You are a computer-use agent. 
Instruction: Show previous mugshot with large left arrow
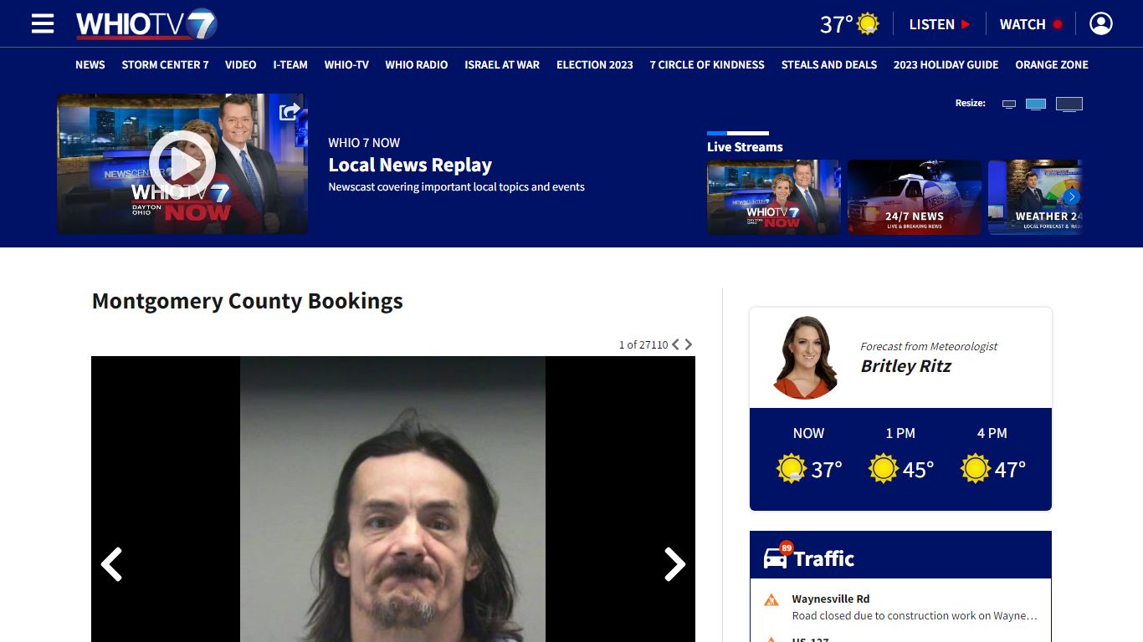click(x=111, y=564)
